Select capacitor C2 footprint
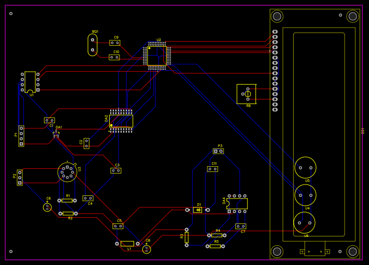Image resolution: width=369 pixels, height=265 pixels. click(86, 143)
